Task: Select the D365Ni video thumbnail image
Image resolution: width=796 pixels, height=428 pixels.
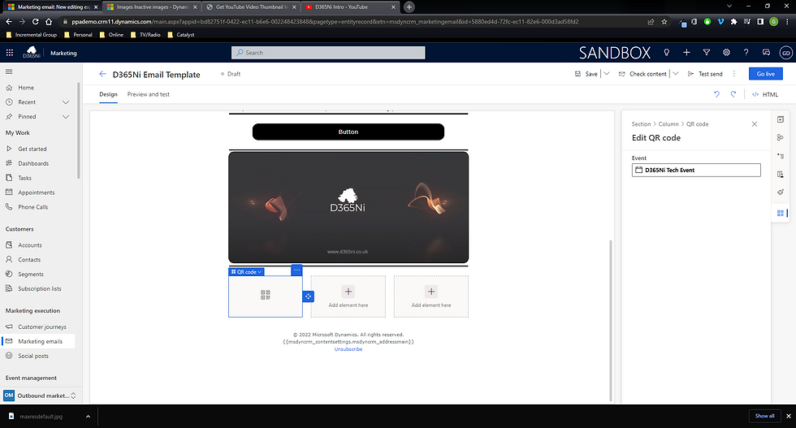Action: click(x=348, y=207)
